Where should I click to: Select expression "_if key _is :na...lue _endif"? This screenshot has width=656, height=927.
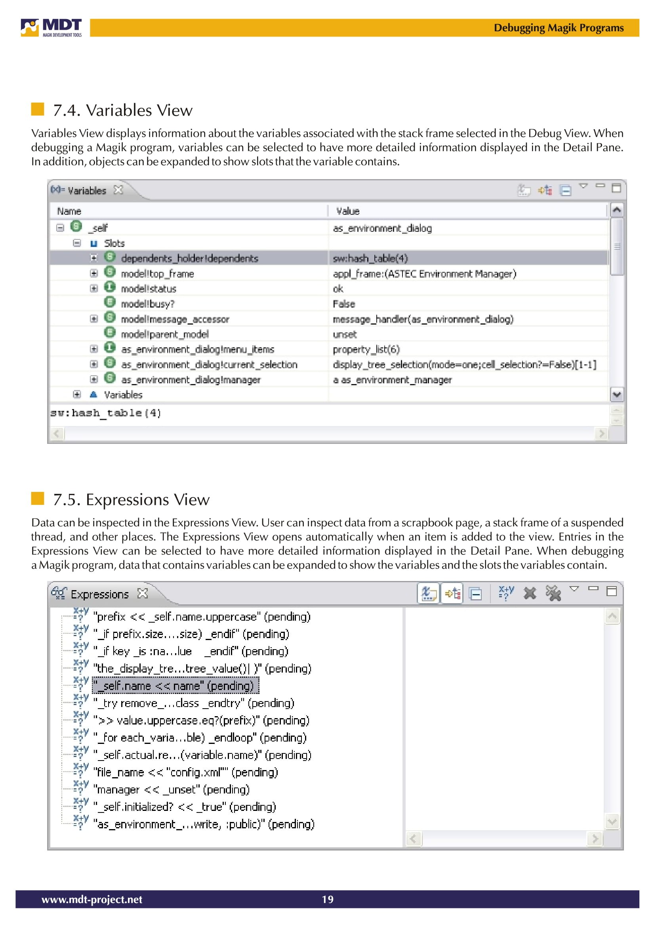(x=191, y=652)
